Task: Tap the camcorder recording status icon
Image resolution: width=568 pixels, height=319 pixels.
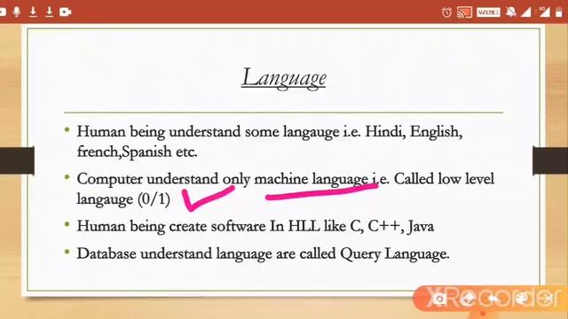Action: tap(66, 12)
